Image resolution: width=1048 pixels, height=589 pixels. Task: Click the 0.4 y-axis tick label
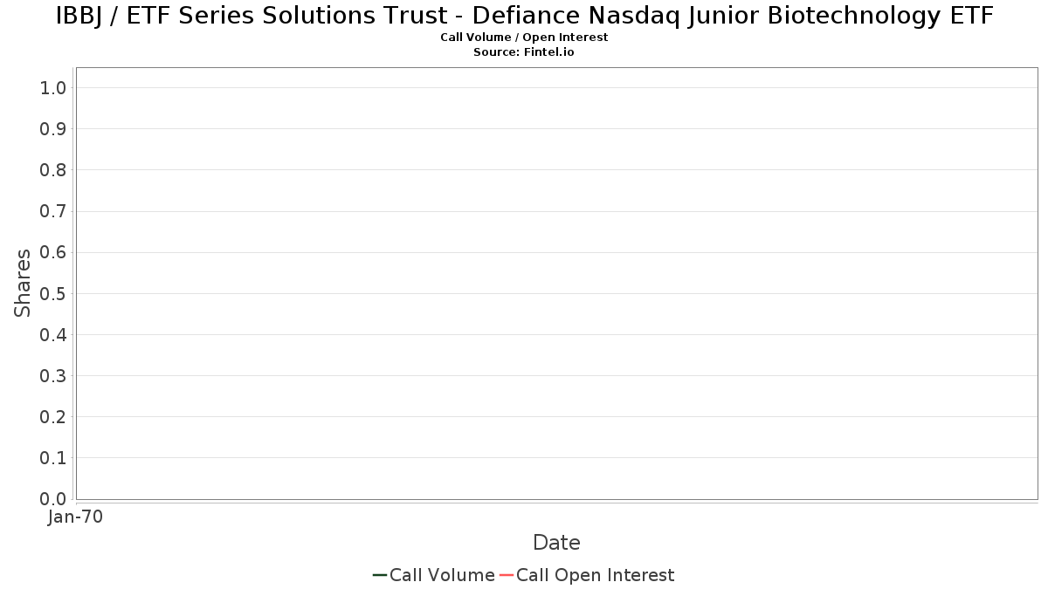(x=53, y=334)
